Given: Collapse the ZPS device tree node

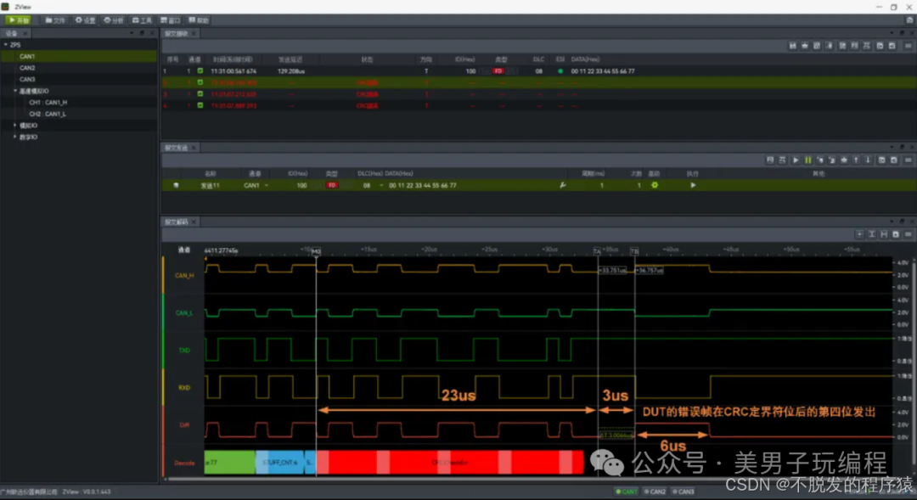Looking at the screenshot, I should 6,45.
